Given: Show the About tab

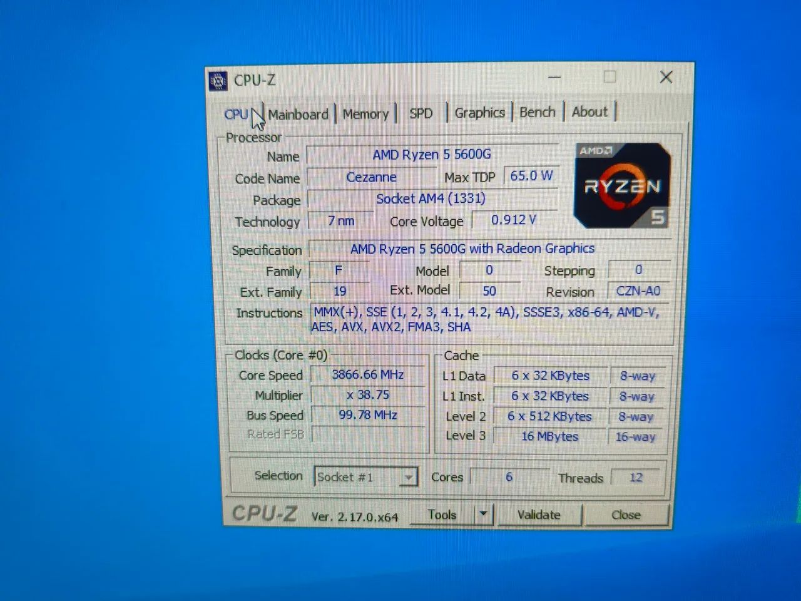Looking at the screenshot, I should 589,112.
